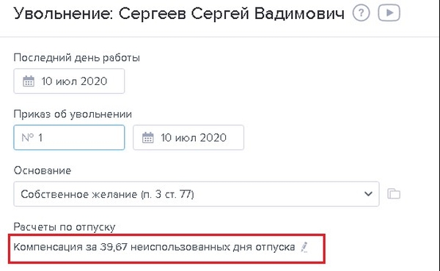Open calendar icon in Последний день работы field
440x271 pixels.
point(29,81)
